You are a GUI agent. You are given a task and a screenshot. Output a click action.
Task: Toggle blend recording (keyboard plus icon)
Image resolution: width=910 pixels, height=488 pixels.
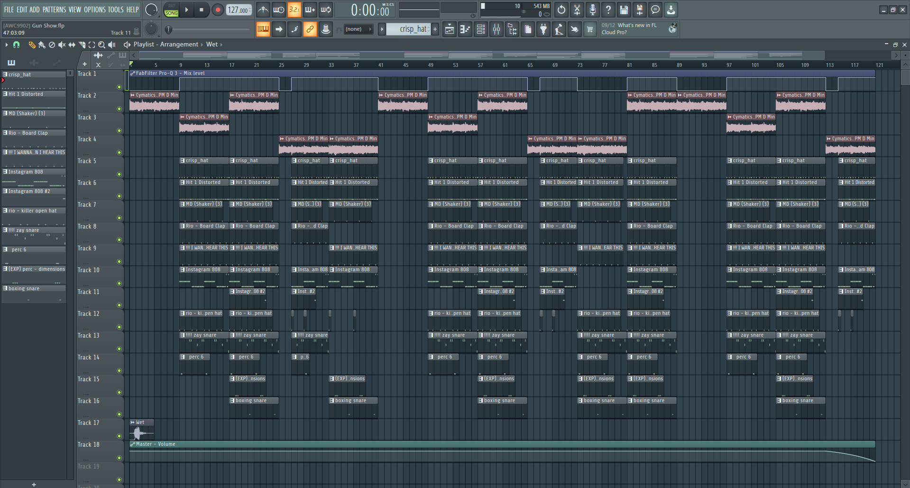pyautogui.click(x=310, y=9)
